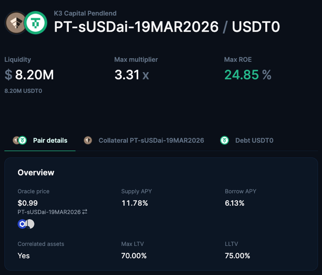
Task: Click the 3.31 x Max multiplier value
Action: [131, 75]
